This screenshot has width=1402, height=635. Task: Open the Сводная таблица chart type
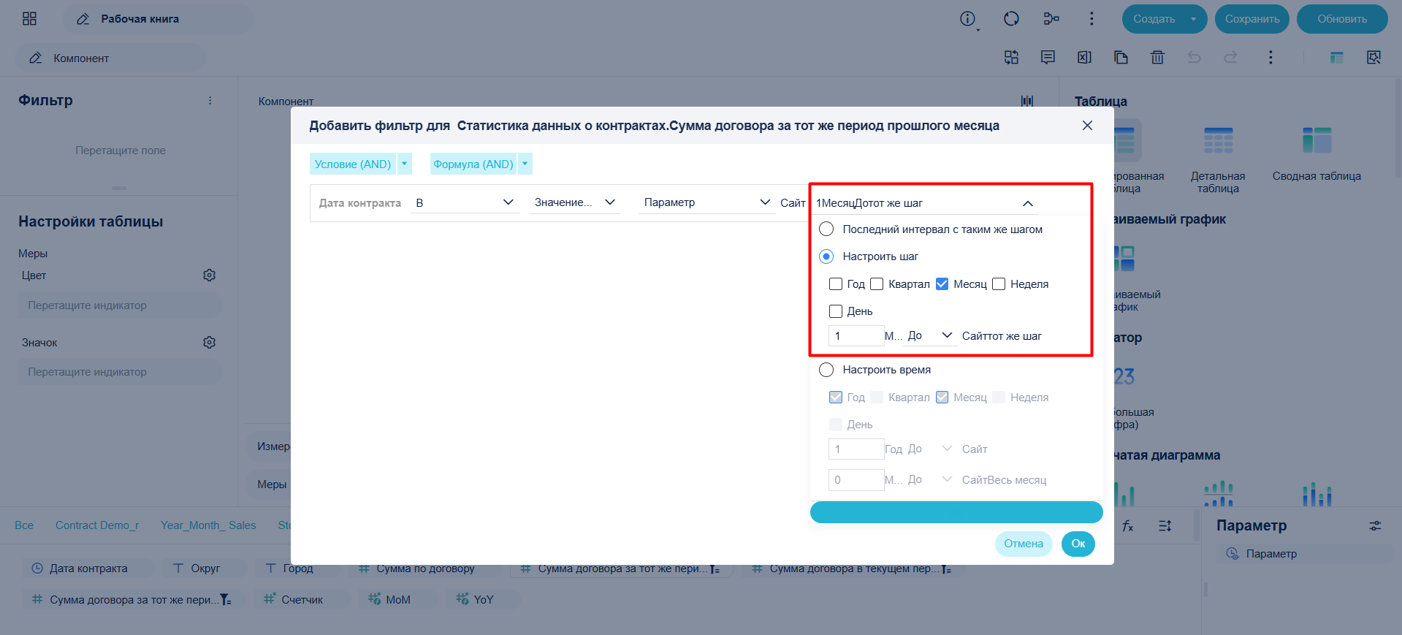click(1317, 140)
